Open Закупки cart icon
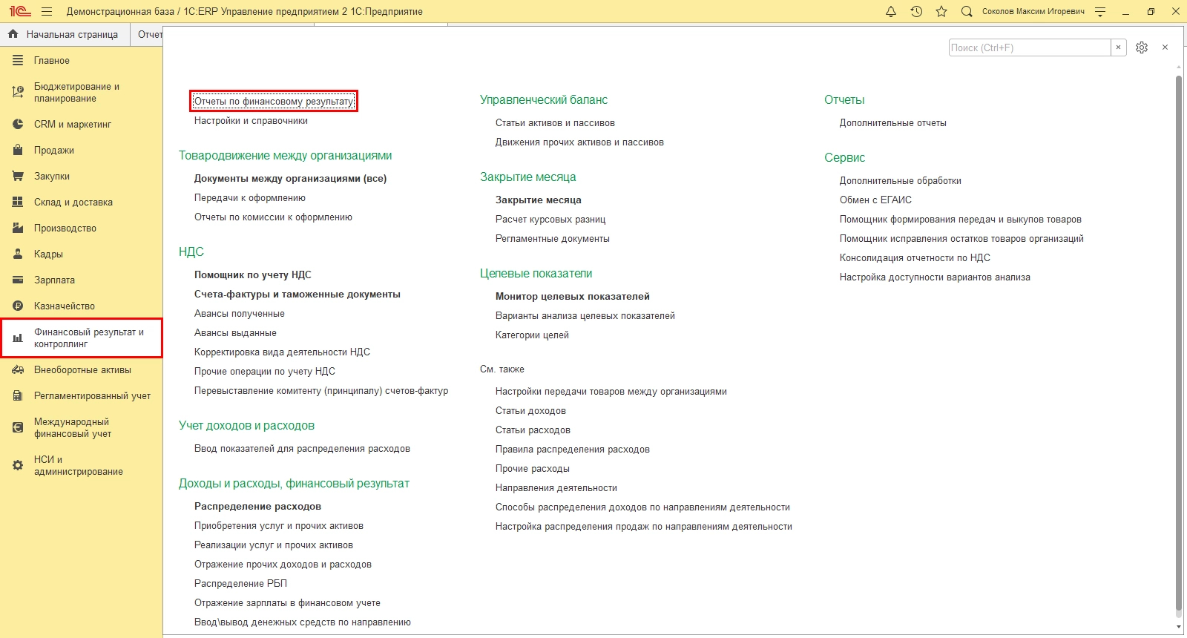The height and width of the screenshot is (638, 1187). [18, 177]
